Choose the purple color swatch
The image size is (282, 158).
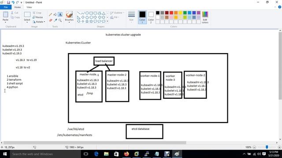(x=199, y=13)
